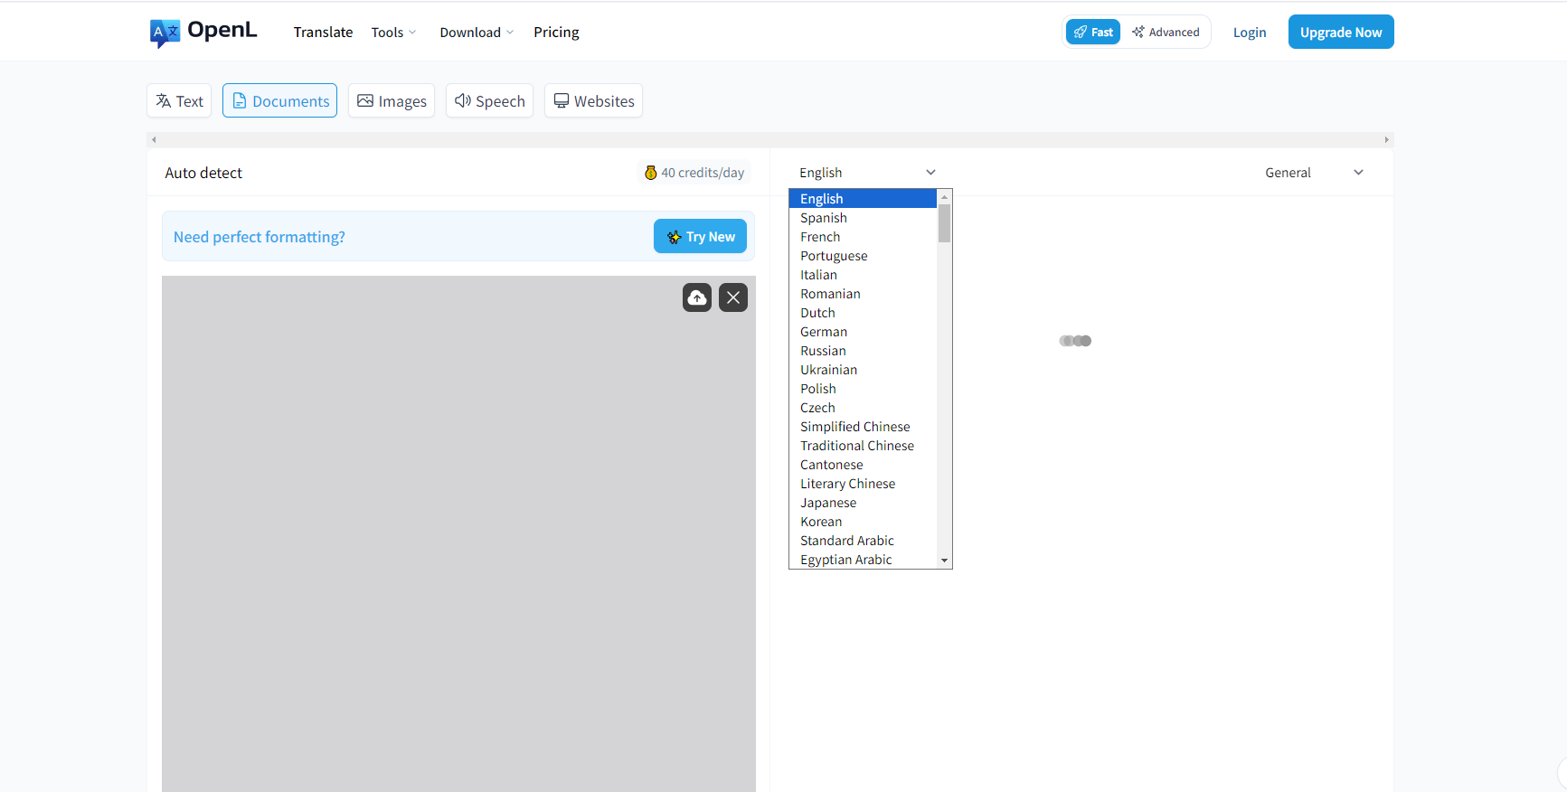Image resolution: width=1567 pixels, height=792 pixels.
Task: Open the General style dropdown
Action: pos(1314,173)
